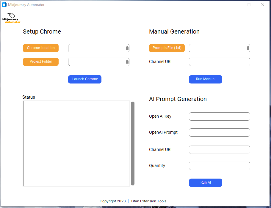Launch Chrome with the blue button
Viewport: 271px width, 208px height.
coord(85,79)
